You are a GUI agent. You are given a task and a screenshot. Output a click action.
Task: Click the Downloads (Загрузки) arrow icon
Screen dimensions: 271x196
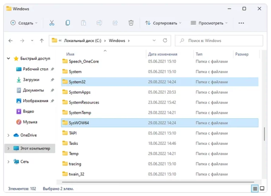(x=19, y=80)
